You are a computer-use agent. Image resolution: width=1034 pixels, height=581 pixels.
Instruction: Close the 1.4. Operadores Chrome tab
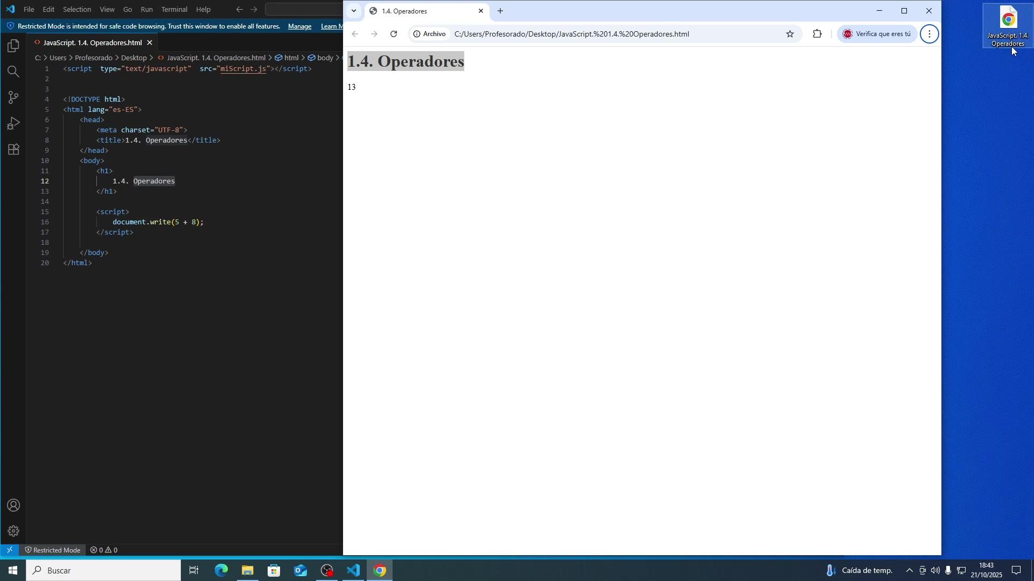pyautogui.click(x=481, y=11)
